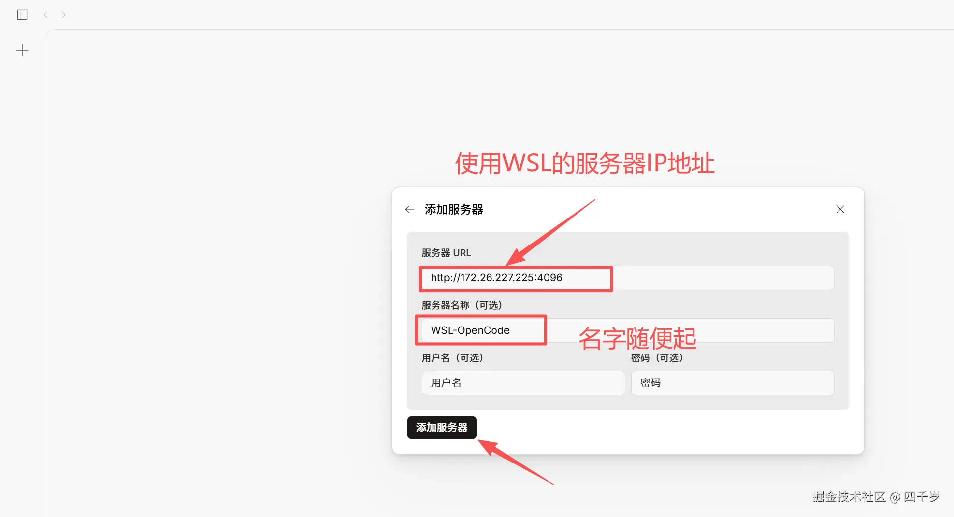
Task: Click the 服务器 URL label
Action: click(446, 253)
